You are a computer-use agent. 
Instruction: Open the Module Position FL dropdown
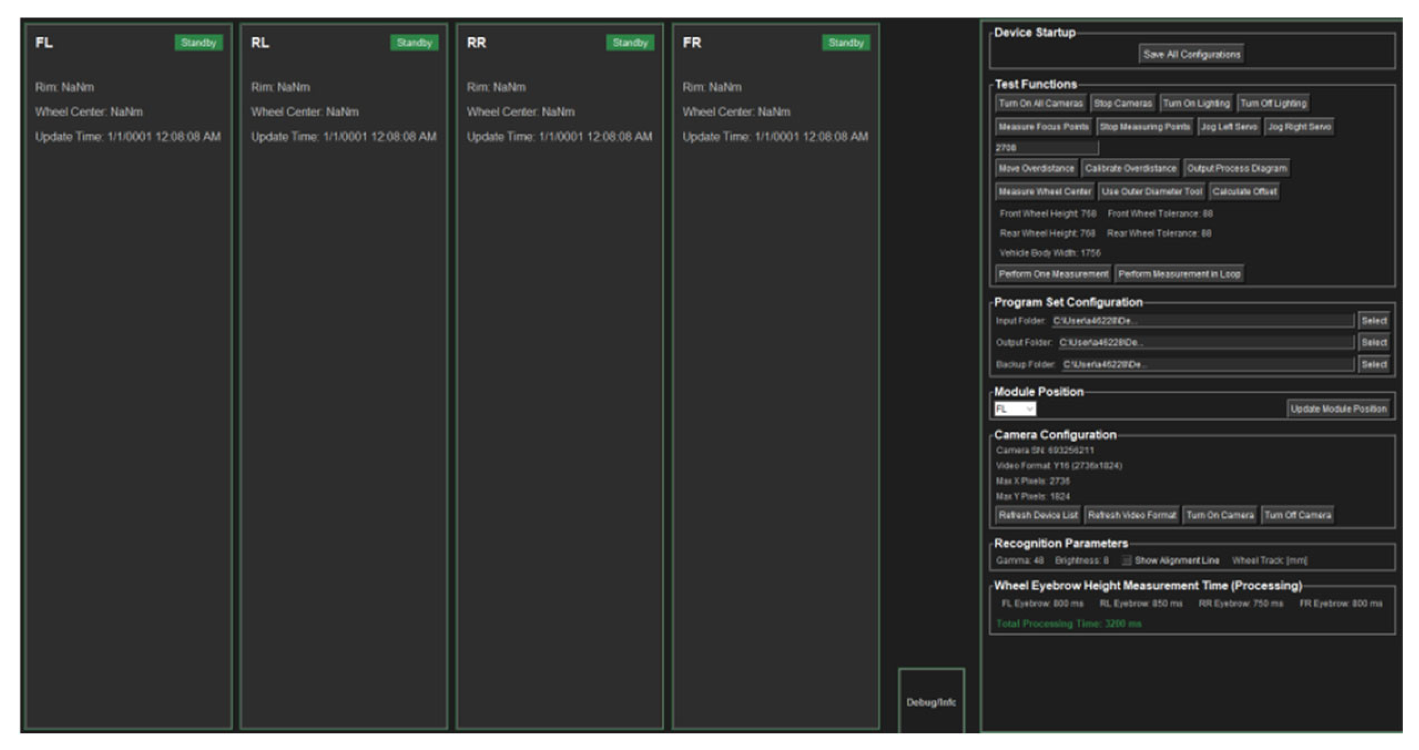coord(1015,409)
